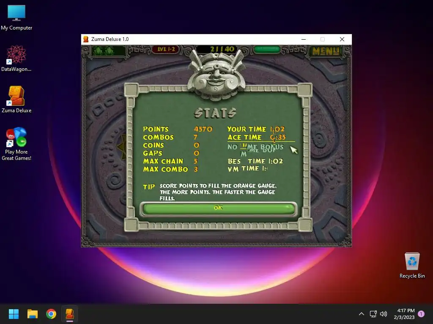Click the Zuma Deluxe taskbar icon

pos(70,314)
